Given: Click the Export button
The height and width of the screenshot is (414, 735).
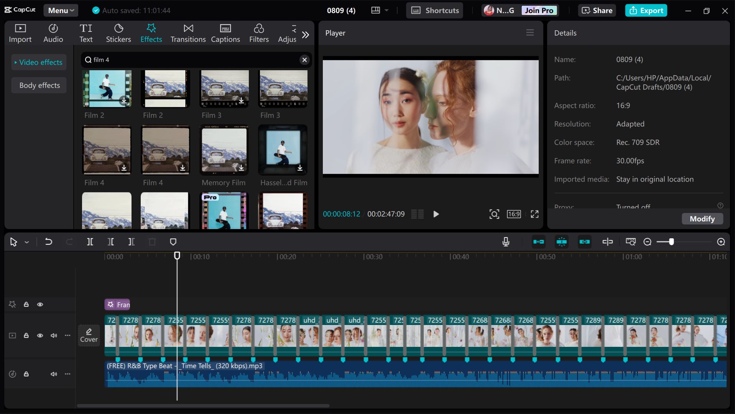Looking at the screenshot, I should click(646, 10).
